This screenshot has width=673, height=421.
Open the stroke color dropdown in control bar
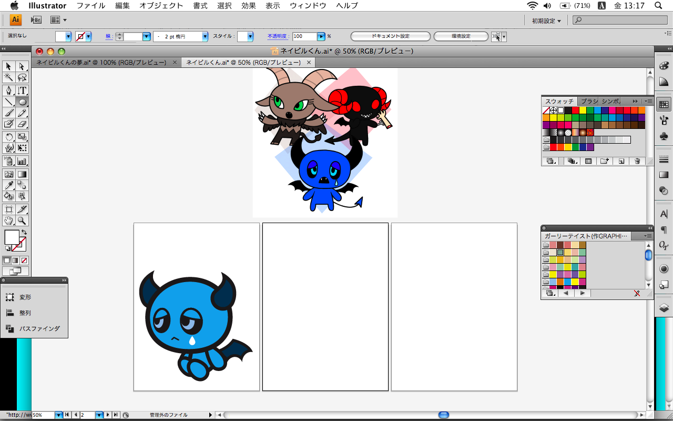coord(88,36)
